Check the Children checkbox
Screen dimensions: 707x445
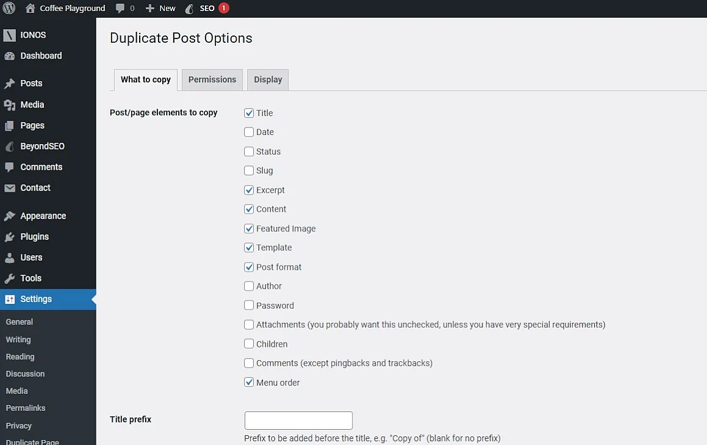(x=249, y=344)
